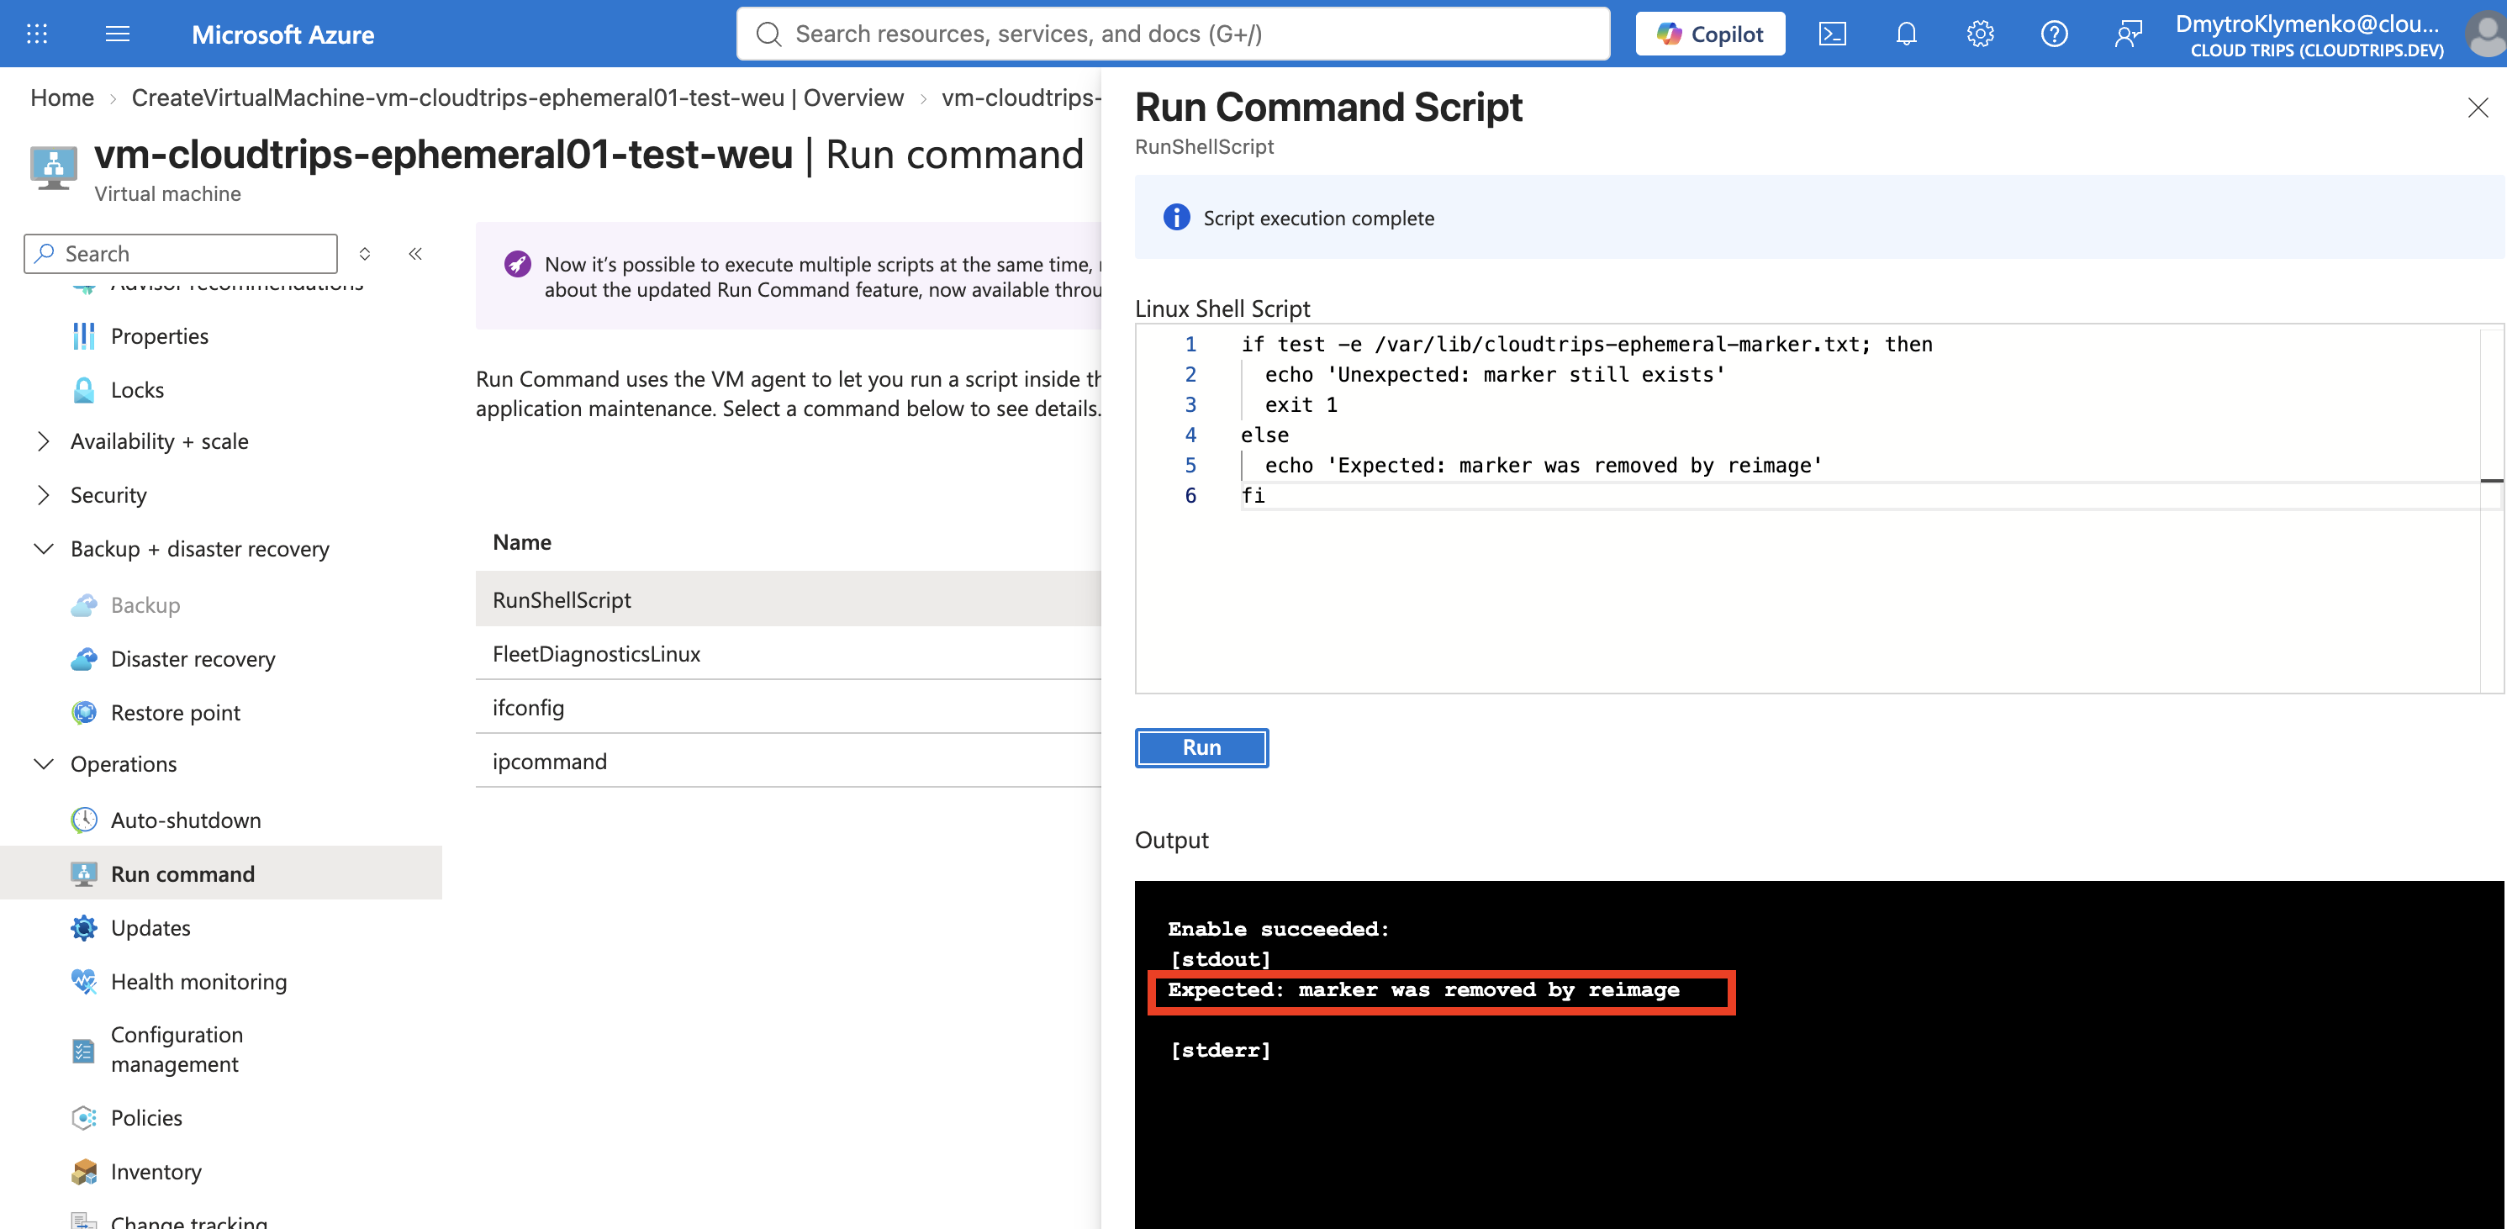Open Restore point menu item

coord(175,712)
